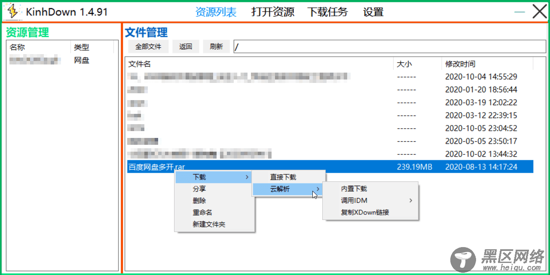Image resolution: width=550 pixels, height=275 pixels.
Task: Expand the 云解析 submenu arrow
Action: click(x=318, y=189)
